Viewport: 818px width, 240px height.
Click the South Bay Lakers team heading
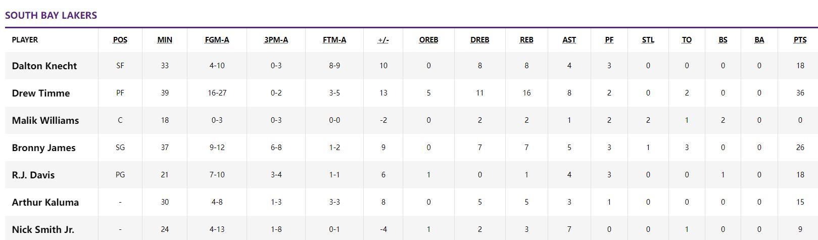click(51, 15)
